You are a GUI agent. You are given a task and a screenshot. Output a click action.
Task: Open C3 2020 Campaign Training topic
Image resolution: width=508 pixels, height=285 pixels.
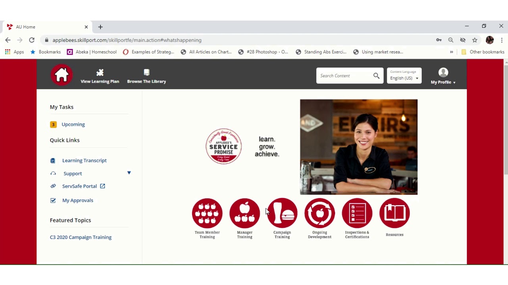point(81,237)
